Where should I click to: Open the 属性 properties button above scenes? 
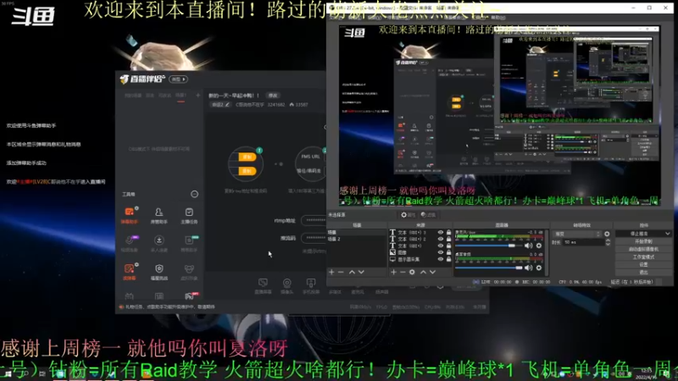click(x=408, y=215)
